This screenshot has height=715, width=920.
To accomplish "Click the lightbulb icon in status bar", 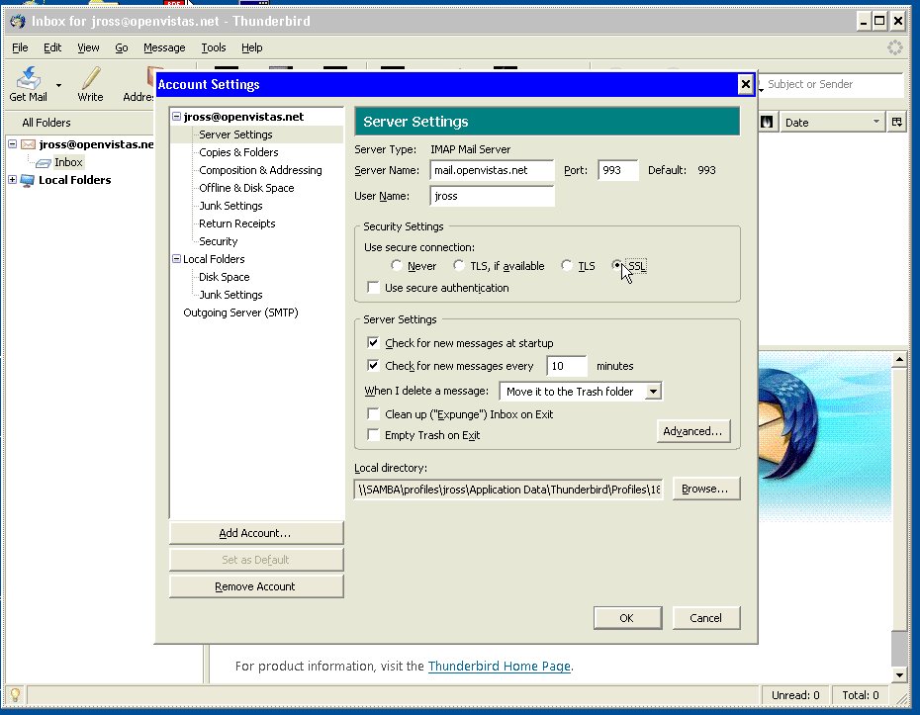I will pyautogui.click(x=15, y=695).
